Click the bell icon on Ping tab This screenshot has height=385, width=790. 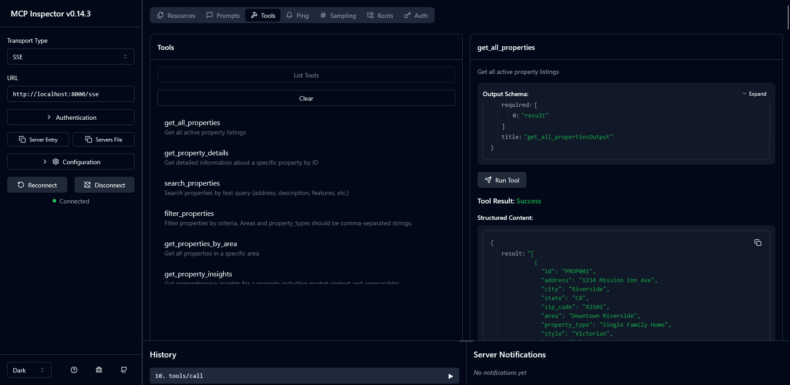[x=289, y=15]
